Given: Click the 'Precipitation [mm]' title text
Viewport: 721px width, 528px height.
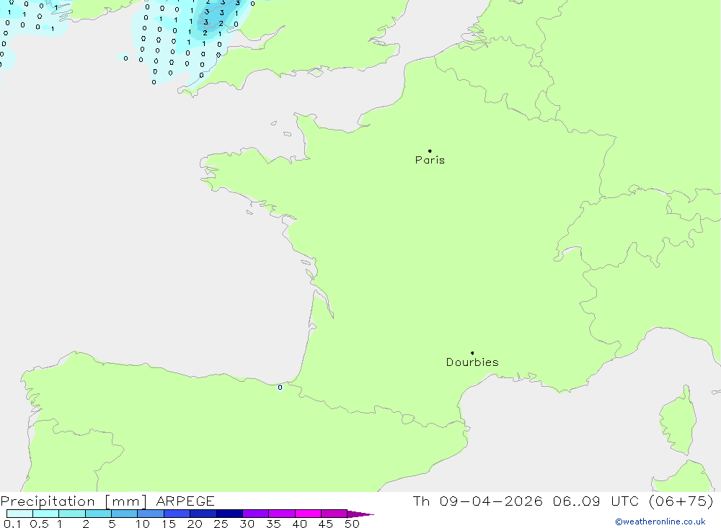Looking at the screenshot, I should [x=74, y=501].
